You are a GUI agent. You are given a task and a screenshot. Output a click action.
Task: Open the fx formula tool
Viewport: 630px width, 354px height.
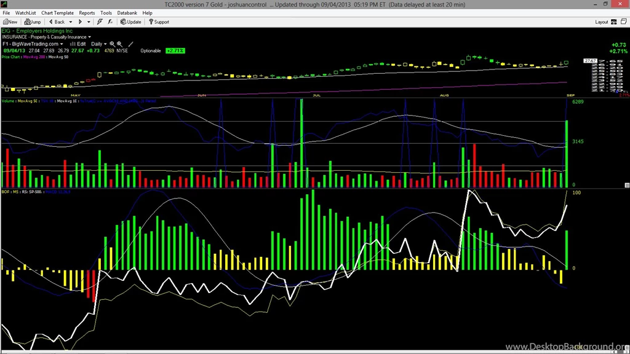point(110,22)
